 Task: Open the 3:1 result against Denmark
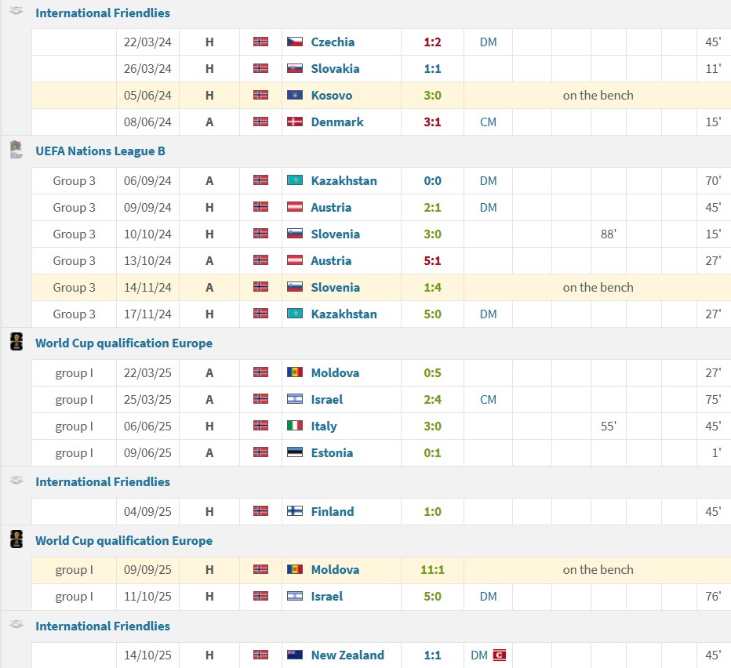point(432,122)
